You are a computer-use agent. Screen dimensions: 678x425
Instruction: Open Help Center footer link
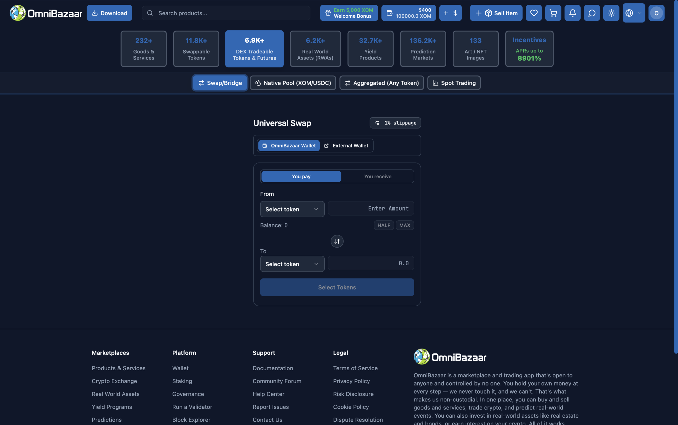269,394
